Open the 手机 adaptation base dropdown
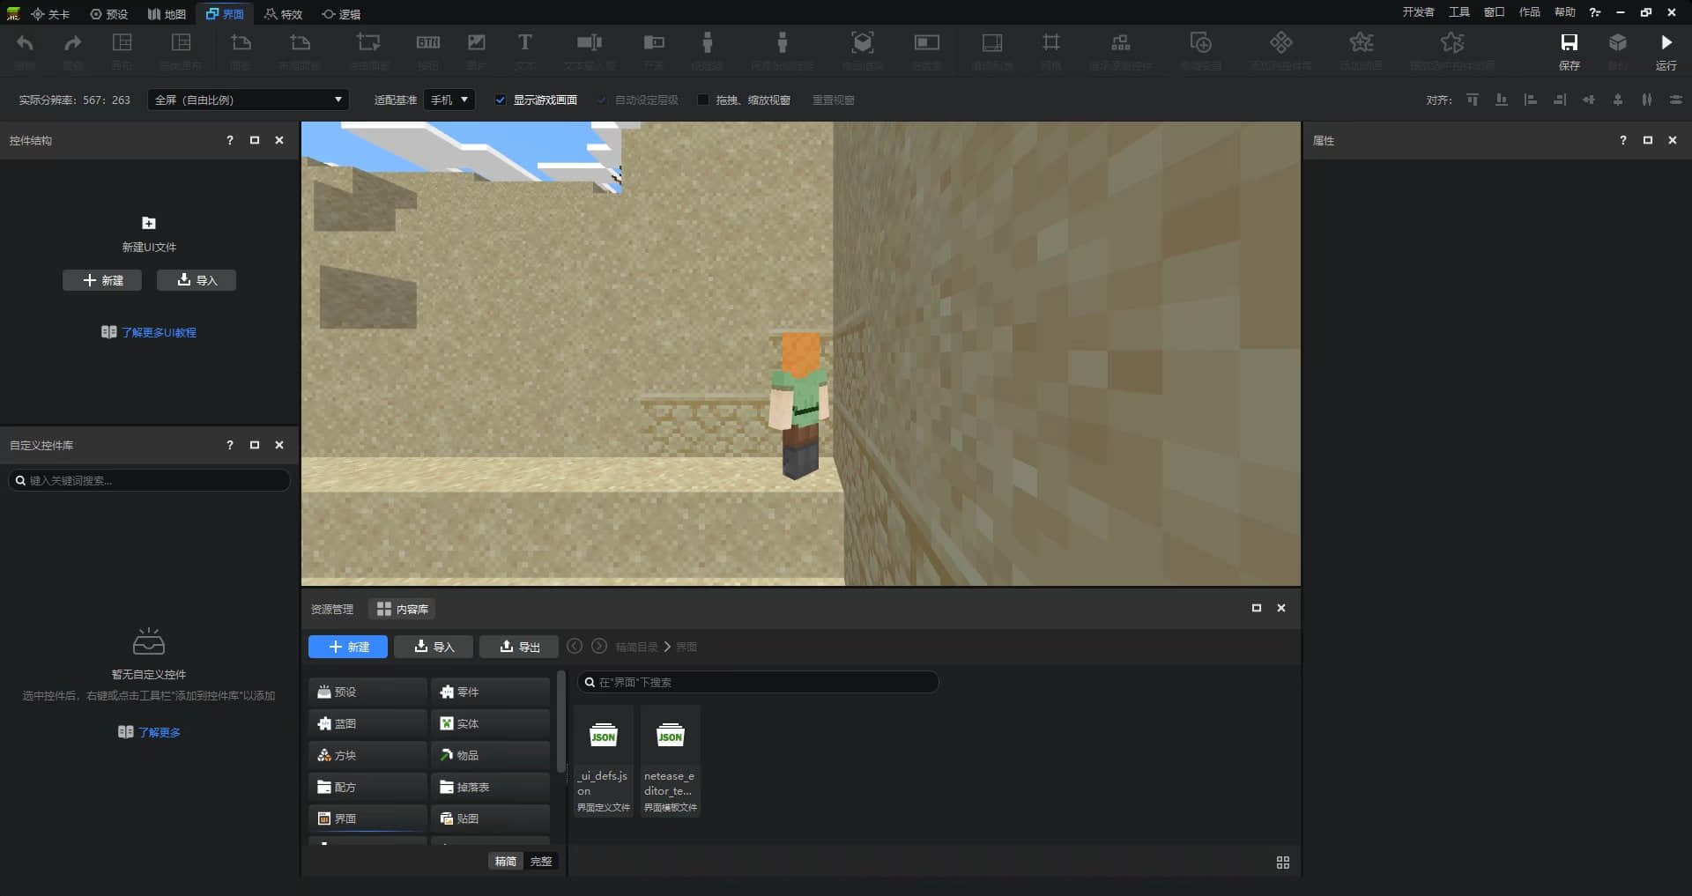The width and height of the screenshot is (1692, 896). point(449,100)
